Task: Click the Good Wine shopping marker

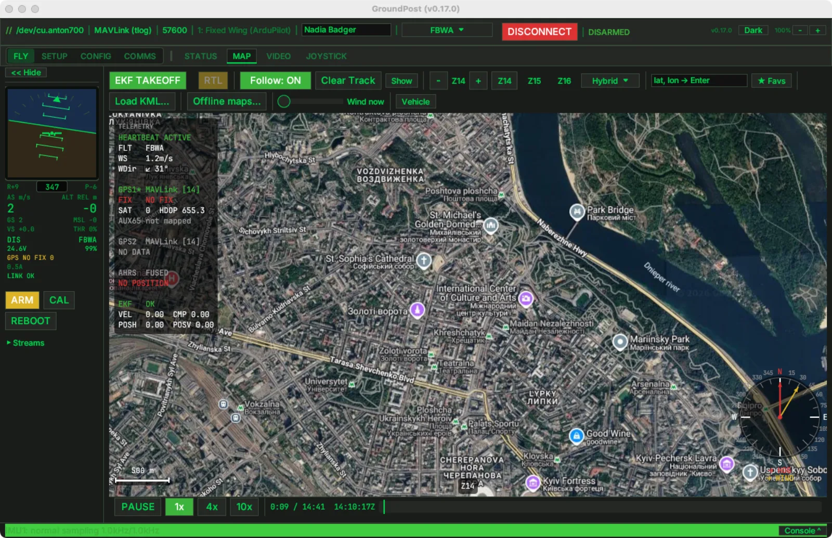Action: (576, 436)
